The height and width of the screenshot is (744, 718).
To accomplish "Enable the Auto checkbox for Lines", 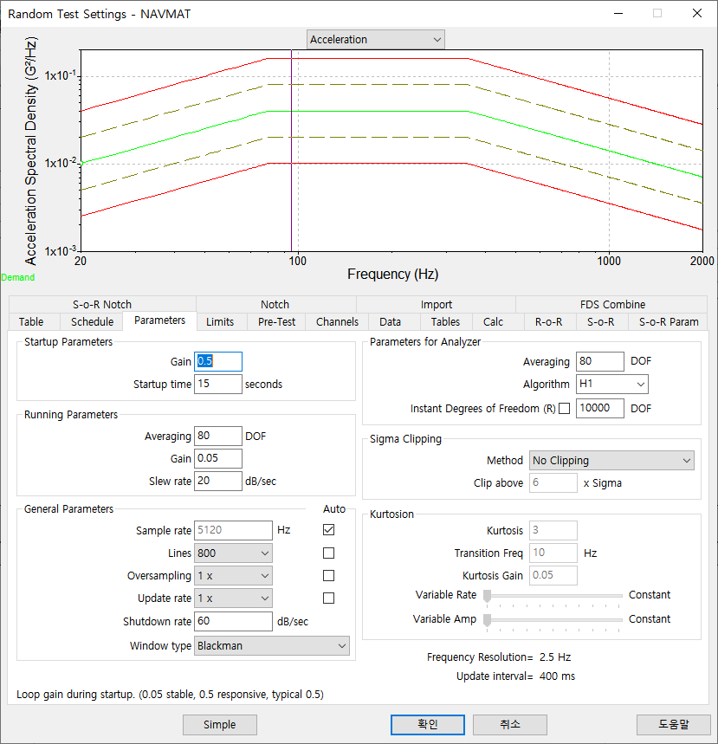I will [328, 553].
